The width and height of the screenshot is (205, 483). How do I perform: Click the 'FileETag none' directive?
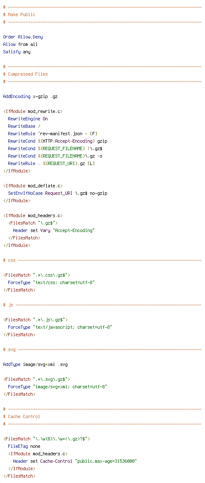coord(24,446)
